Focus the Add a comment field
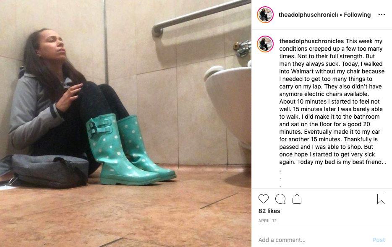This screenshot has width=392, height=247. point(313,240)
